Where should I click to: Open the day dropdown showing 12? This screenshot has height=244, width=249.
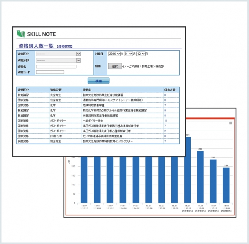(141, 54)
